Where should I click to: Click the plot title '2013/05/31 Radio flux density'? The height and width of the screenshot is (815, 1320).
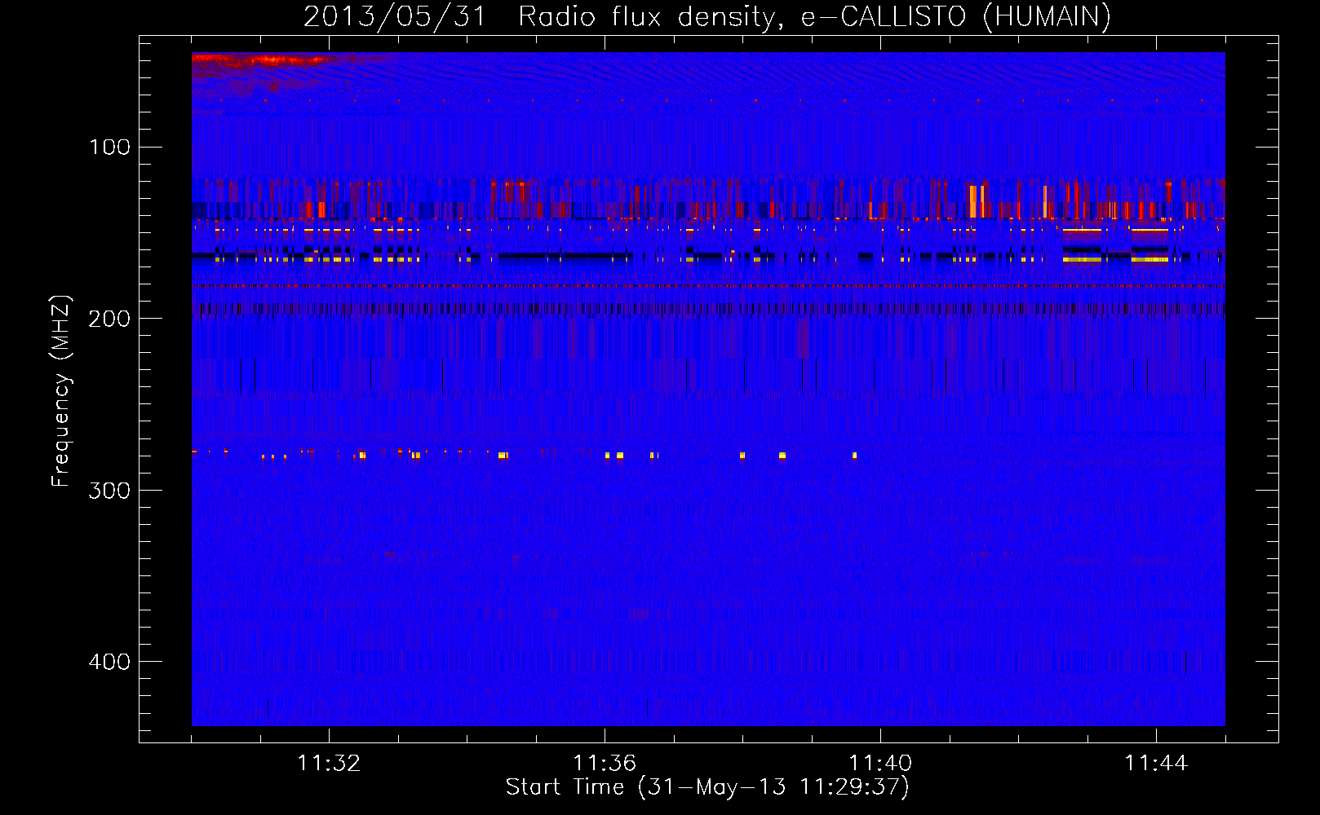pyautogui.click(x=539, y=17)
